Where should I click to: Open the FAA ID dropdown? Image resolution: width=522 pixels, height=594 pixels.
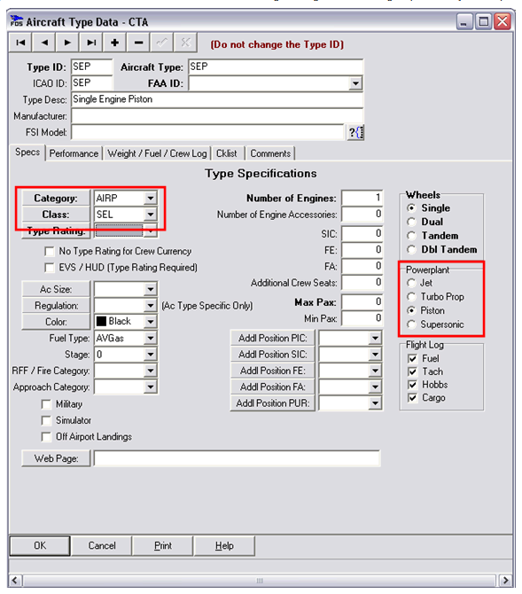(355, 83)
